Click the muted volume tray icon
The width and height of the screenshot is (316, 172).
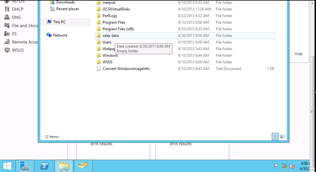click(x=292, y=166)
